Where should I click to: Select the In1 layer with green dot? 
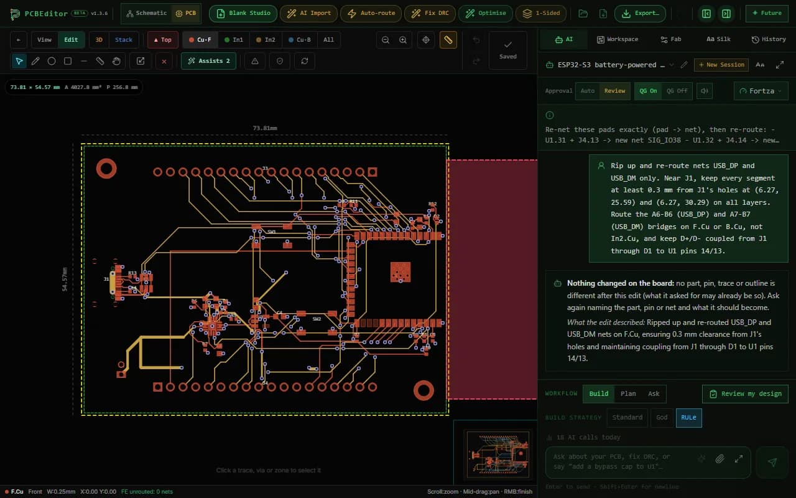coord(234,40)
